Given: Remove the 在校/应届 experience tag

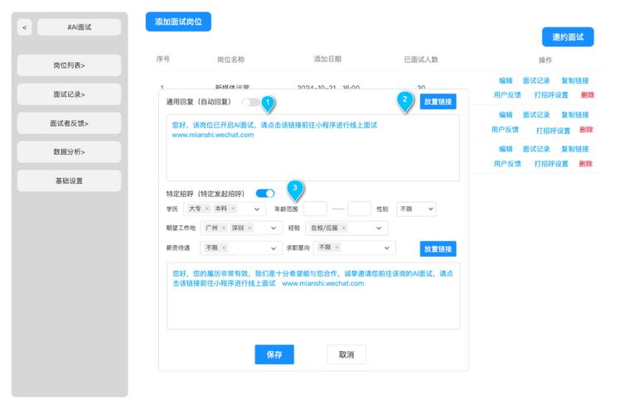Looking at the screenshot, I should point(344,228).
